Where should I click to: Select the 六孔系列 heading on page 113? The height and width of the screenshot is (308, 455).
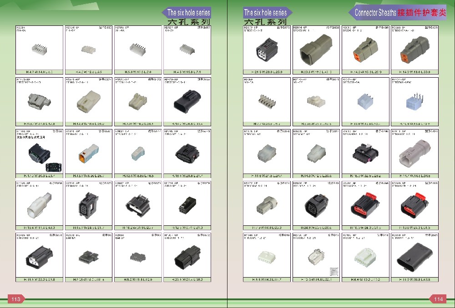(189, 22)
